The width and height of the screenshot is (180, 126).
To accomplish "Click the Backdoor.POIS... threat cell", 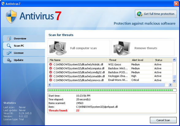I will [118, 72].
